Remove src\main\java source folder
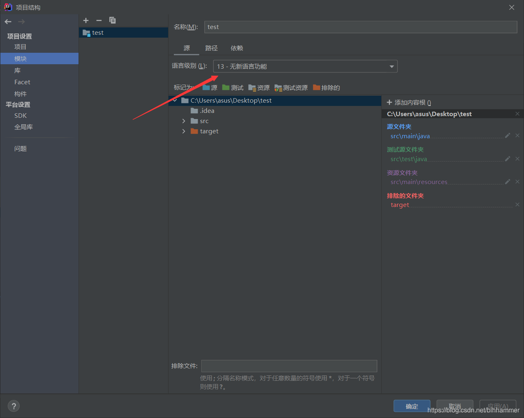The image size is (524, 418). 517,135
